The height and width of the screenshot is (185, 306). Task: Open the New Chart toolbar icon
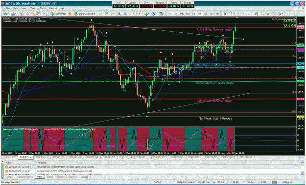[5, 14]
